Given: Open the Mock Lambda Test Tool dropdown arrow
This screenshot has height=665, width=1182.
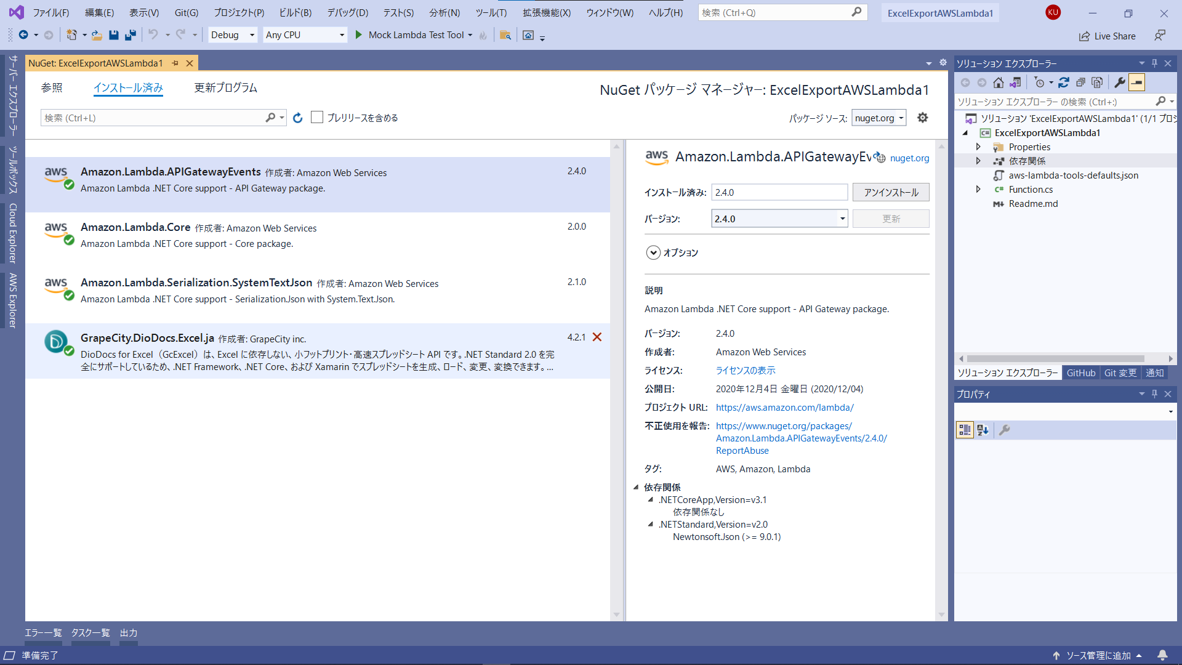Looking at the screenshot, I should [x=470, y=35].
